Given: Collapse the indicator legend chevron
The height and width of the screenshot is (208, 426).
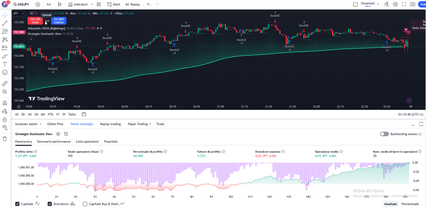Looking at the screenshot, I should [x=31, y=40].
